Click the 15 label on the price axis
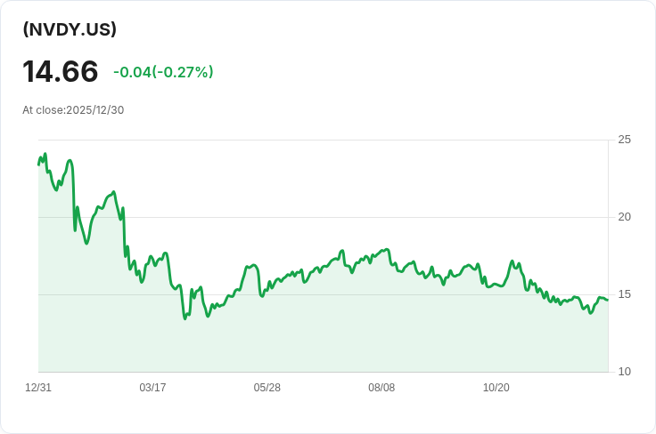Screen dimensions: 656x434 click(x=625, y=294)
